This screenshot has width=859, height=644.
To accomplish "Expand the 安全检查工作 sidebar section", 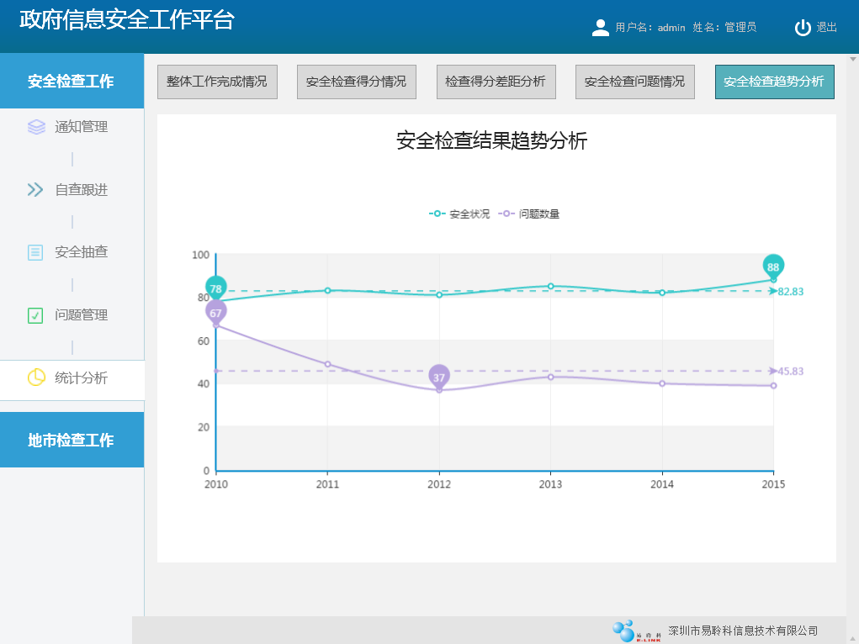I will tap(72, 82).
